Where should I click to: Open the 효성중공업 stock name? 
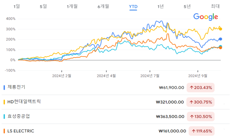[x=19, y=116]
